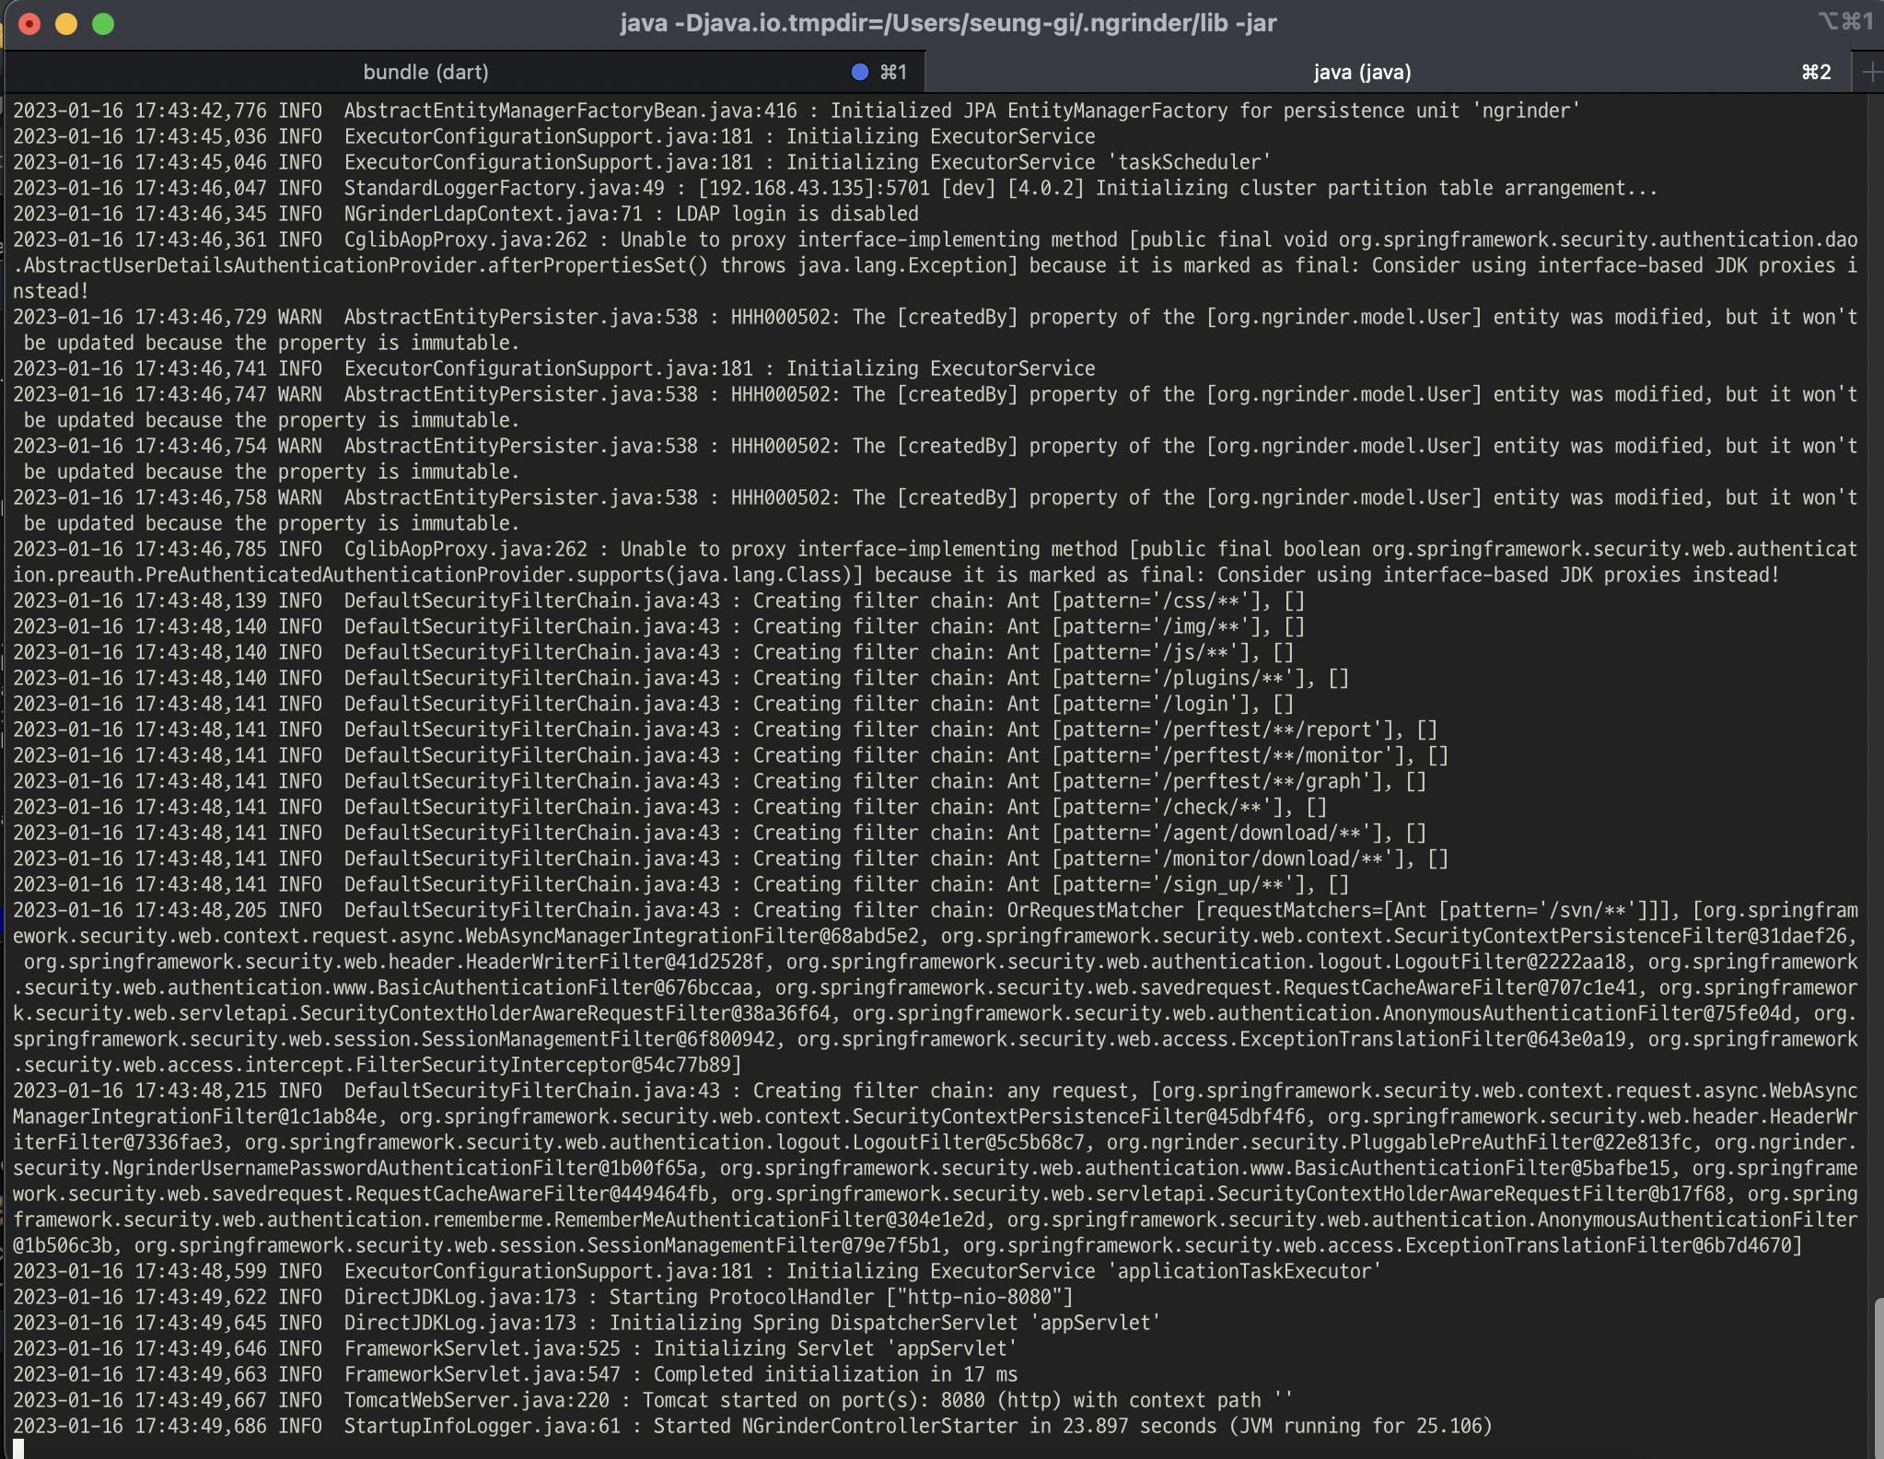
Task: Click the WARN line timestamped 17:43:46,758
Action: [936, 510]
